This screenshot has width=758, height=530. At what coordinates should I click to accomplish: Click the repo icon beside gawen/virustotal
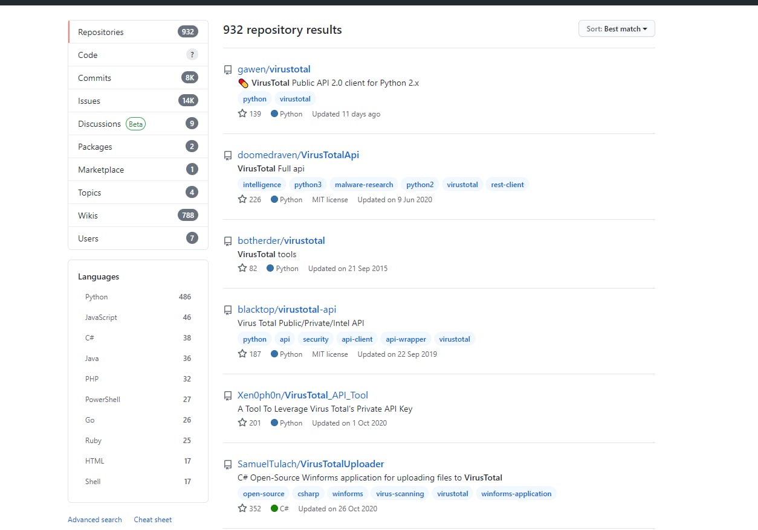point(228,70)
